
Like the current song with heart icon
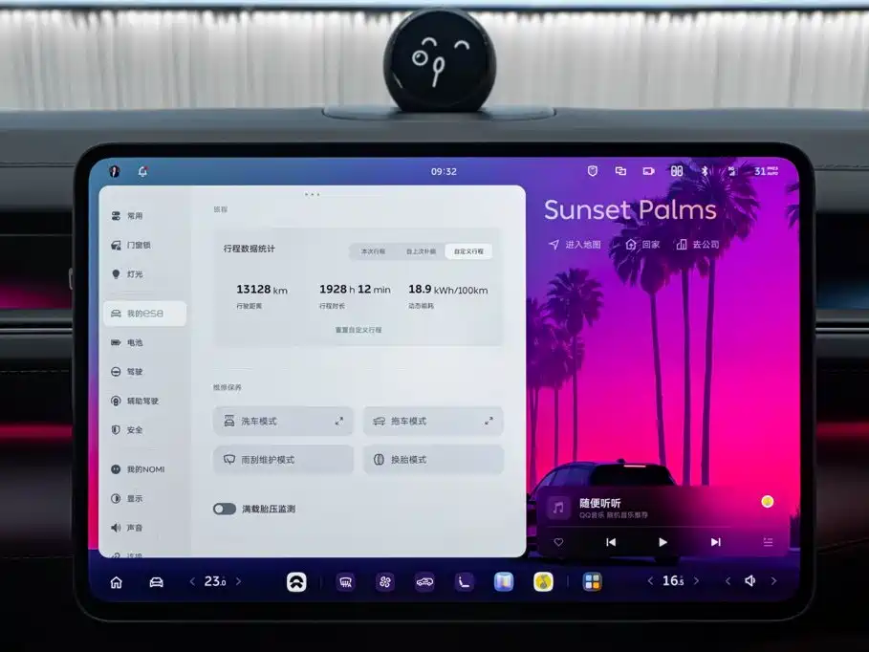point(558,542)
